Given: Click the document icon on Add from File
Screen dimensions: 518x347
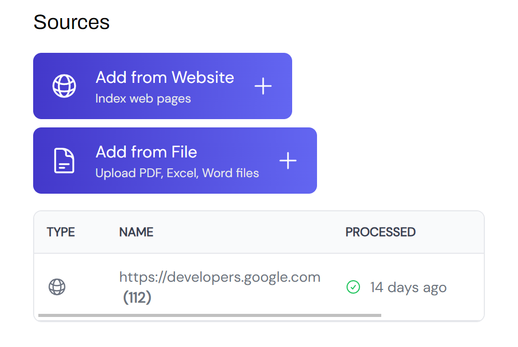Looking at the screenshot, I should [x=64, y=161].
